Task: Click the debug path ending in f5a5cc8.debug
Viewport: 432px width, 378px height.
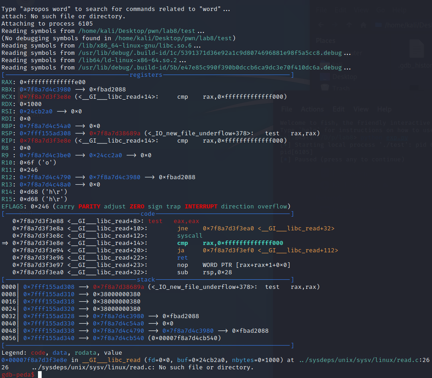Action: (x=210, y=53)
